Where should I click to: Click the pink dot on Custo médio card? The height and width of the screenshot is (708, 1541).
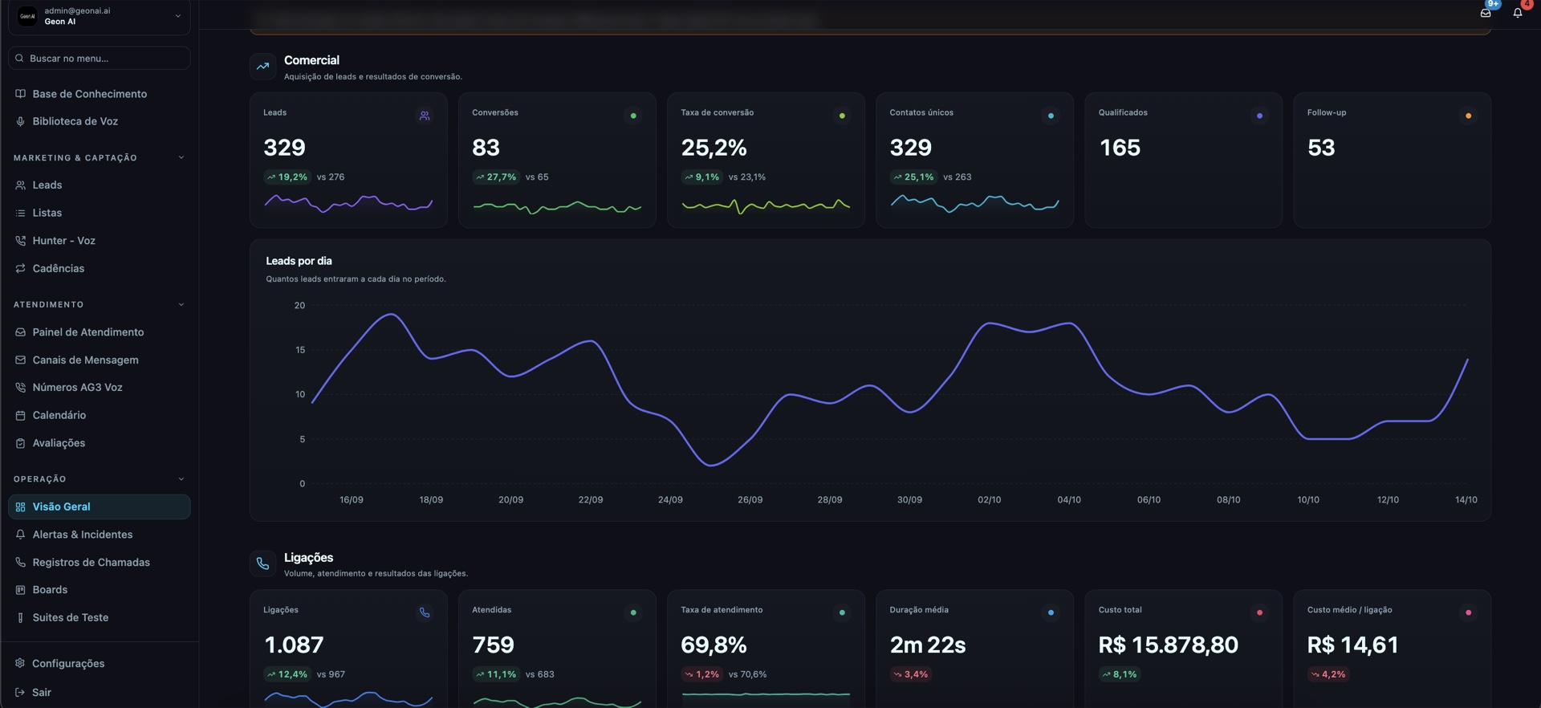pos(1468,612)
